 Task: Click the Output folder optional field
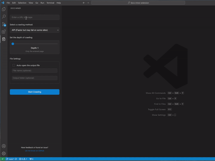pyautogui.click(x=35, y=78)
